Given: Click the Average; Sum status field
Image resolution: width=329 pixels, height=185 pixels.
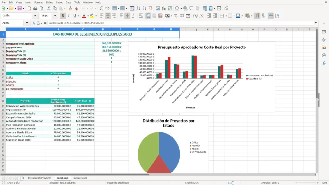Looking at the screenshot, I should (x=270, y=183).
